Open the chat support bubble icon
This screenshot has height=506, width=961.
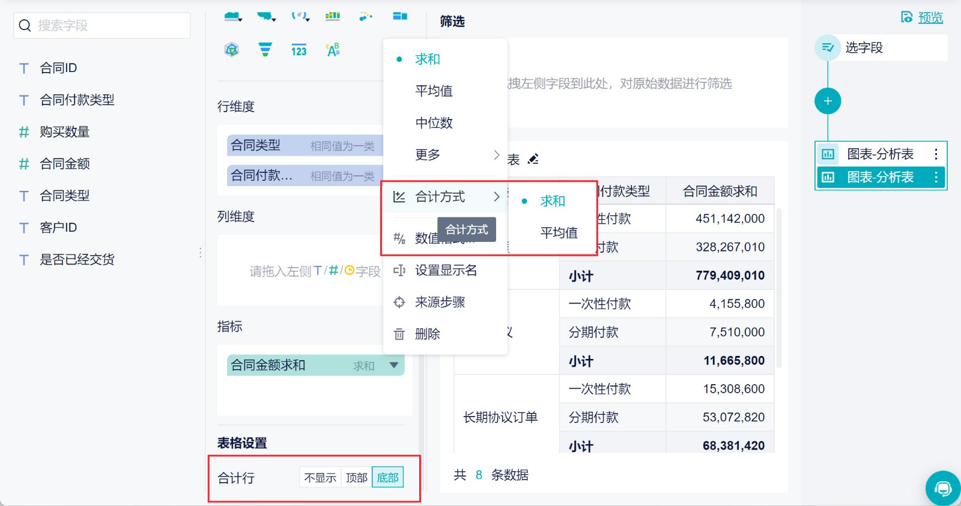tap(943, 489)
